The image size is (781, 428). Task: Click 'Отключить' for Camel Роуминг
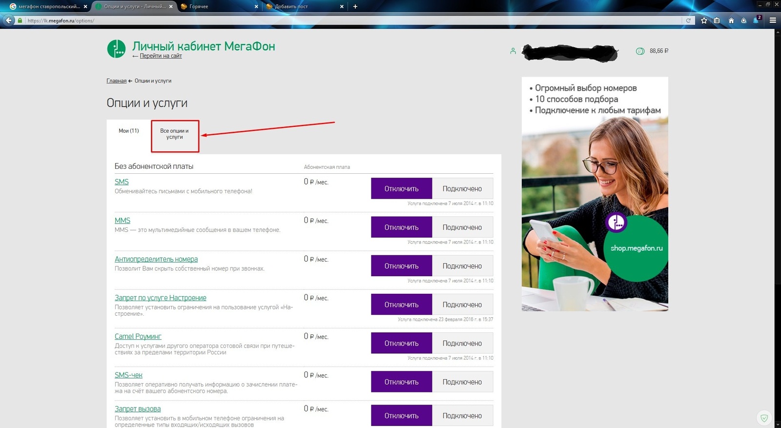point(401,343)
